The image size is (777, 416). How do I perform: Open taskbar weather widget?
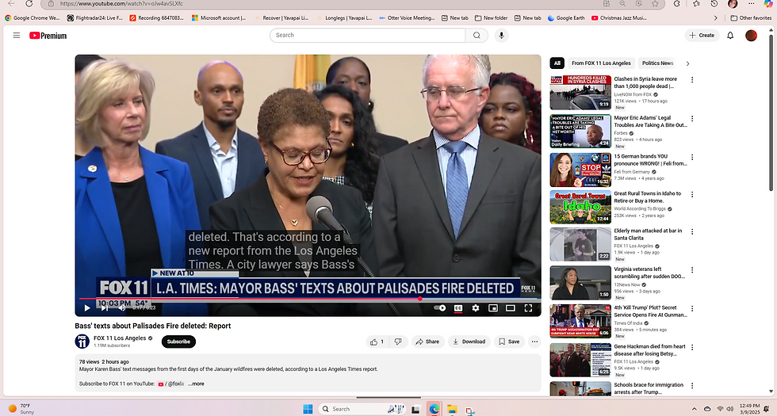tap(21, 409)
